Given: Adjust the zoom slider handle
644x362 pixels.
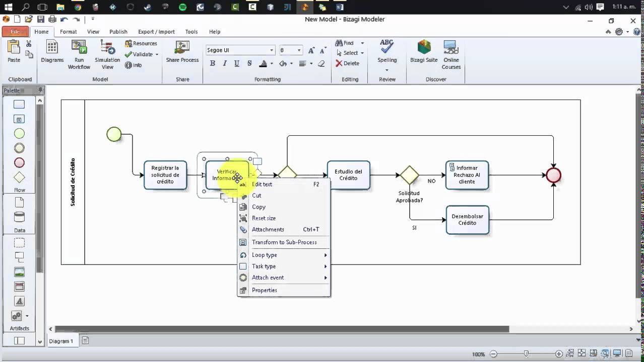Looking at the screenshot, I should coord(526,354).
